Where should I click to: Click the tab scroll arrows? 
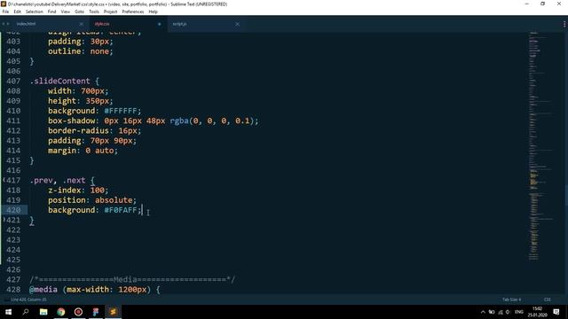[x=5, y=24]
